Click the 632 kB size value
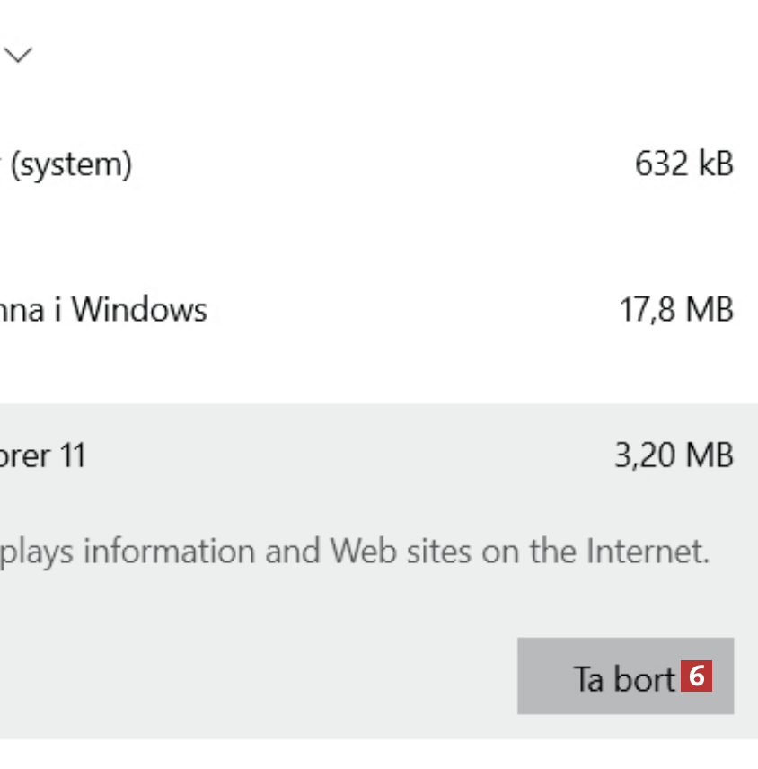 [683, 164]
